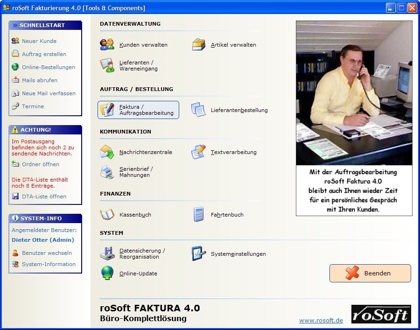
Task: Open Datensicherung / Reorganisation disk icon
Action: [x=107, y=253]
